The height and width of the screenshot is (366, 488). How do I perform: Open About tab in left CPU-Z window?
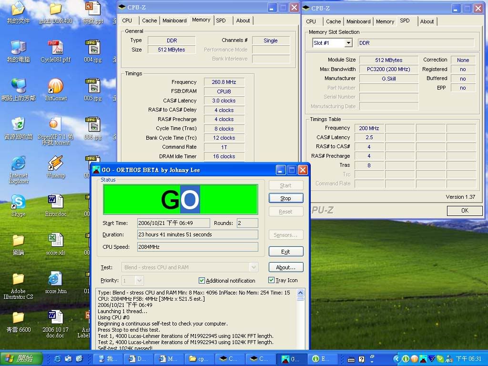[x=243, y=20]
